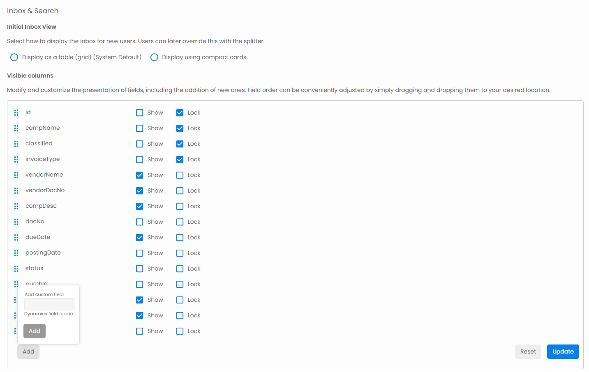Click the drag handle next to classified
This screenshot has height=372, width=589.
(x=16, y=144)
